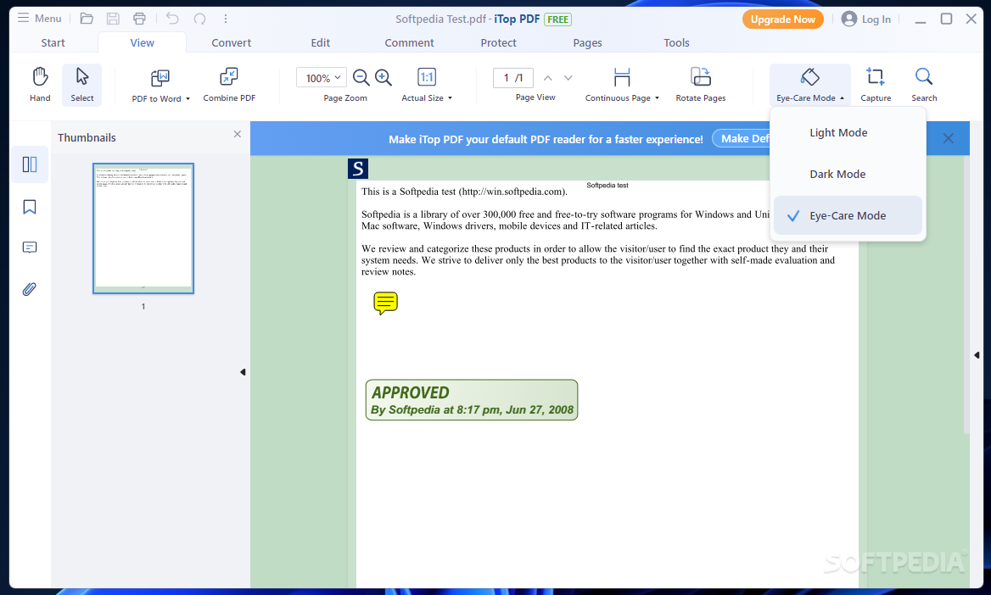Switch to Light Mode
991x595 pixels.
[848, 132]
